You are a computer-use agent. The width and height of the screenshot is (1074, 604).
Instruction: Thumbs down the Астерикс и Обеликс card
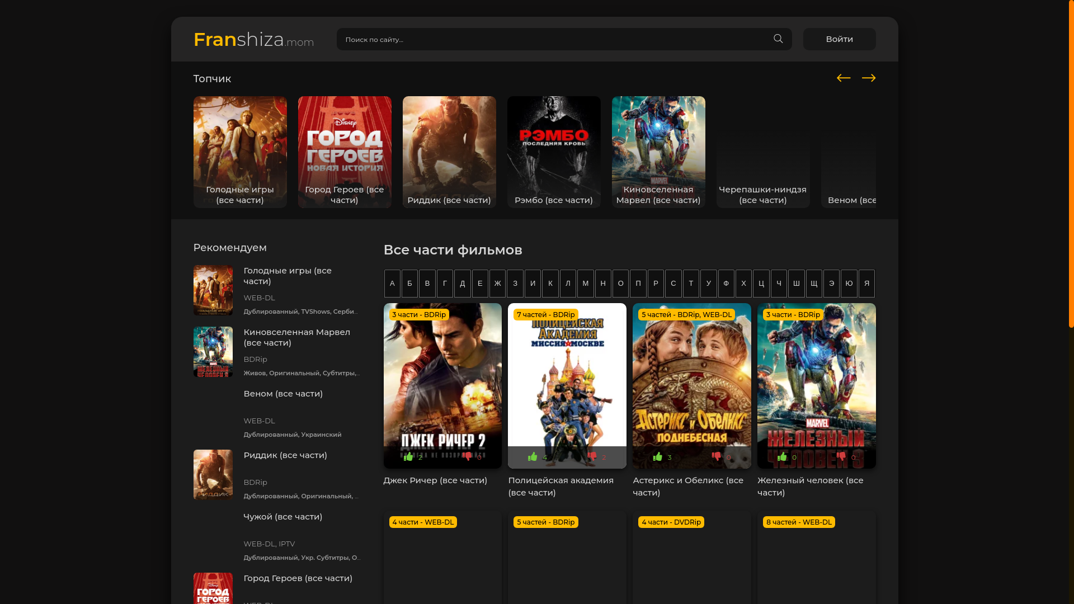(x=717, y=457)
